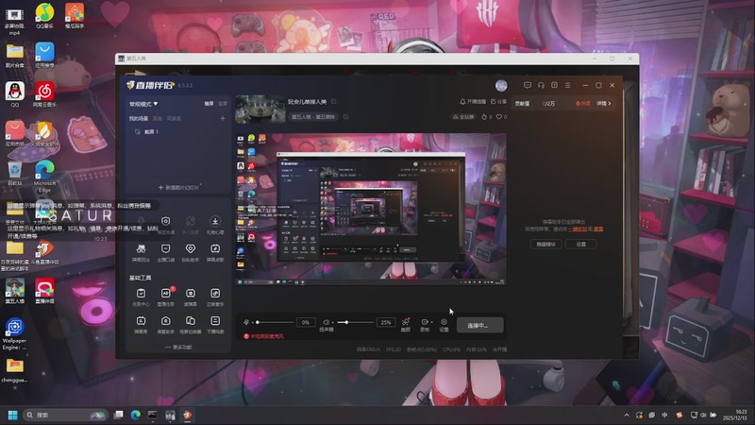Open the user avatar profile
755x425 pixels.
click(501, 85)
